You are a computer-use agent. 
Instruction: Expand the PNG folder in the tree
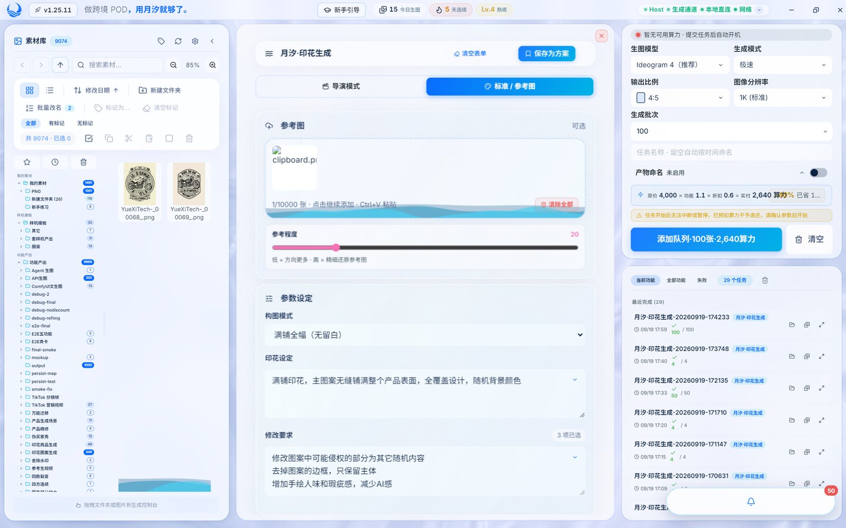[21, 191]
